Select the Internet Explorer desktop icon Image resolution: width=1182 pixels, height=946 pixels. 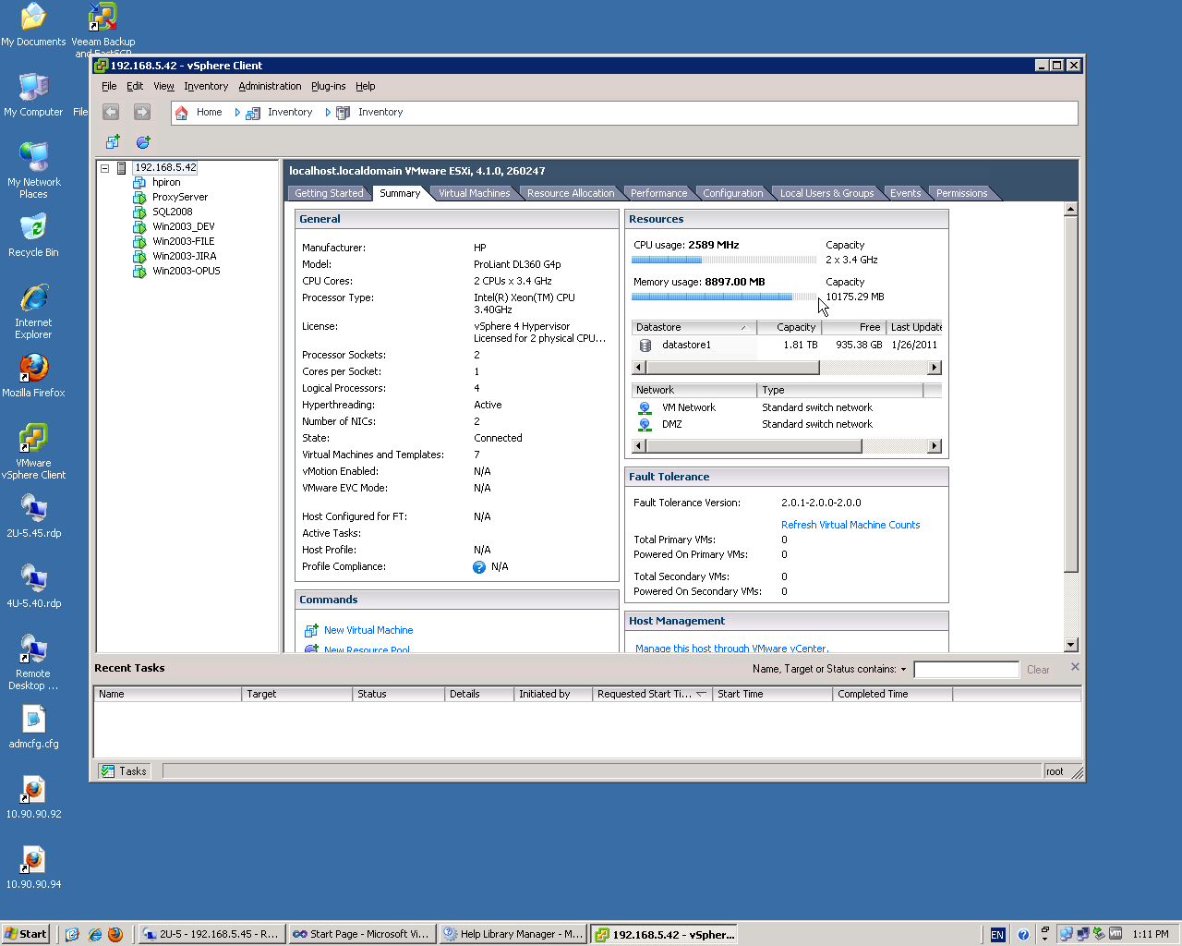[x=33, y=311]
